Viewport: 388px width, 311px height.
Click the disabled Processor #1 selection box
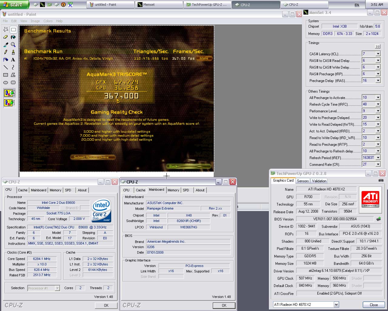pos(44,288)
